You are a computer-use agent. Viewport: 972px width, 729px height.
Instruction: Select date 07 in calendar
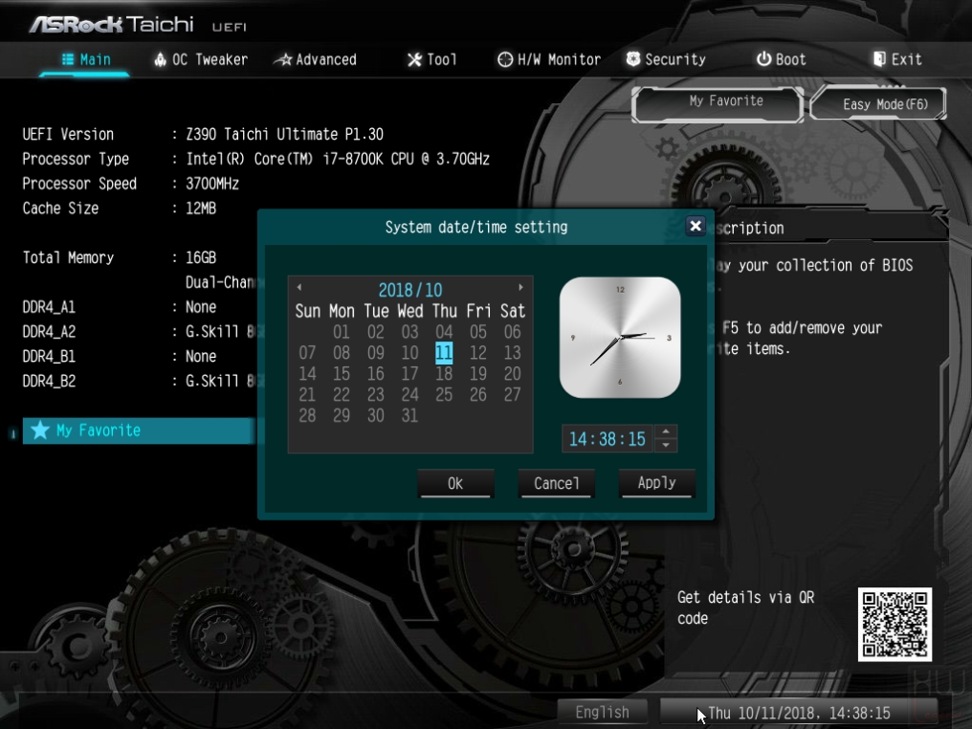click(x=307, y=353)
